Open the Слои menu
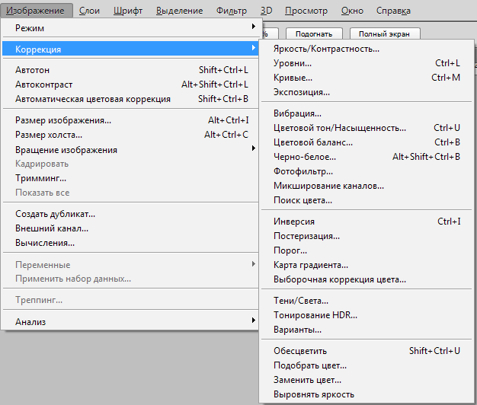Screen dimensions: 477x405 coord(89,11)
